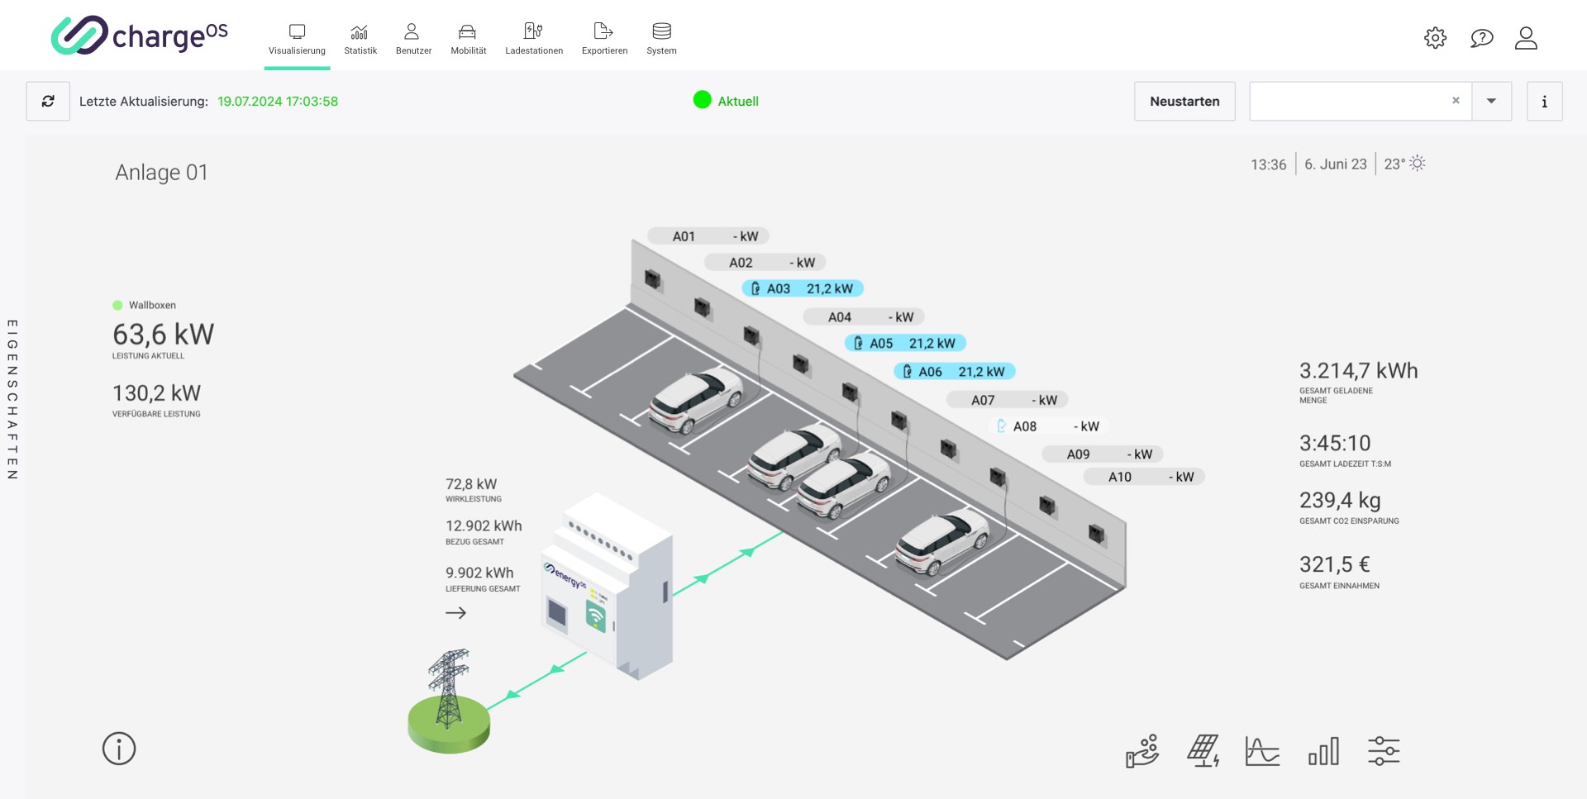Select charging point A01
This screenshot has height=799, width=1587.
(x=708, y=236)
